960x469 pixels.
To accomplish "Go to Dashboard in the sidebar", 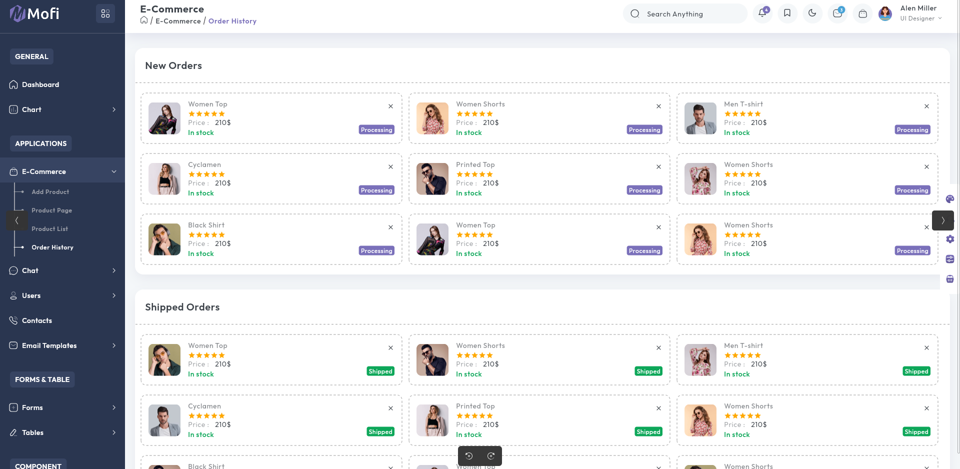I will 40,84.
